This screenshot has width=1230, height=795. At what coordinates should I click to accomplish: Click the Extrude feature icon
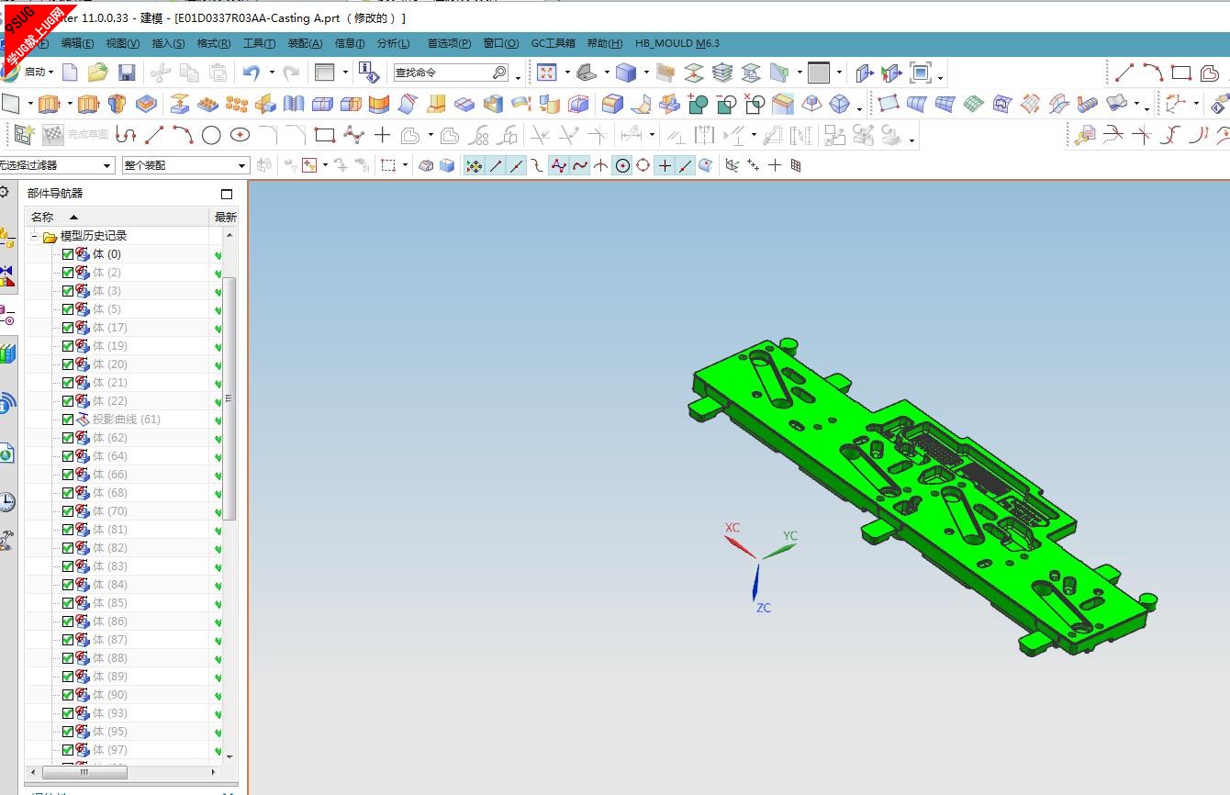pos(50,104)
